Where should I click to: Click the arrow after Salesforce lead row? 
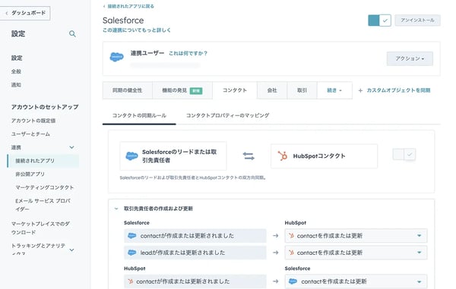coord(276,253)
